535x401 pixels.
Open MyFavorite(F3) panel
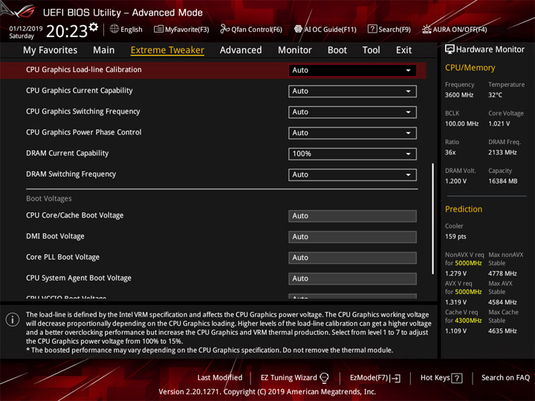pos(181,29)
